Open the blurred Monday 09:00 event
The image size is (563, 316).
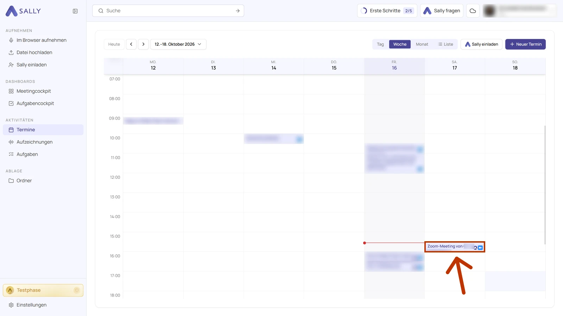[153, 121]
